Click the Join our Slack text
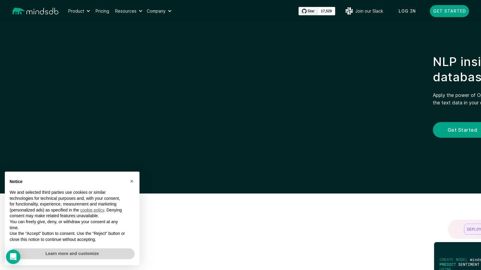481x270 pixels. 369,11
